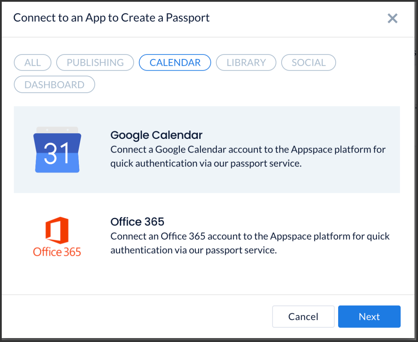Close the passport dialog with X
Viewport: 418px width, 342px height.
click(393, 18)
